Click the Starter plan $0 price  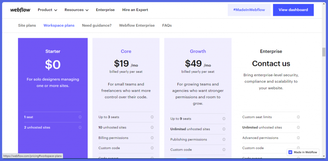53,65
